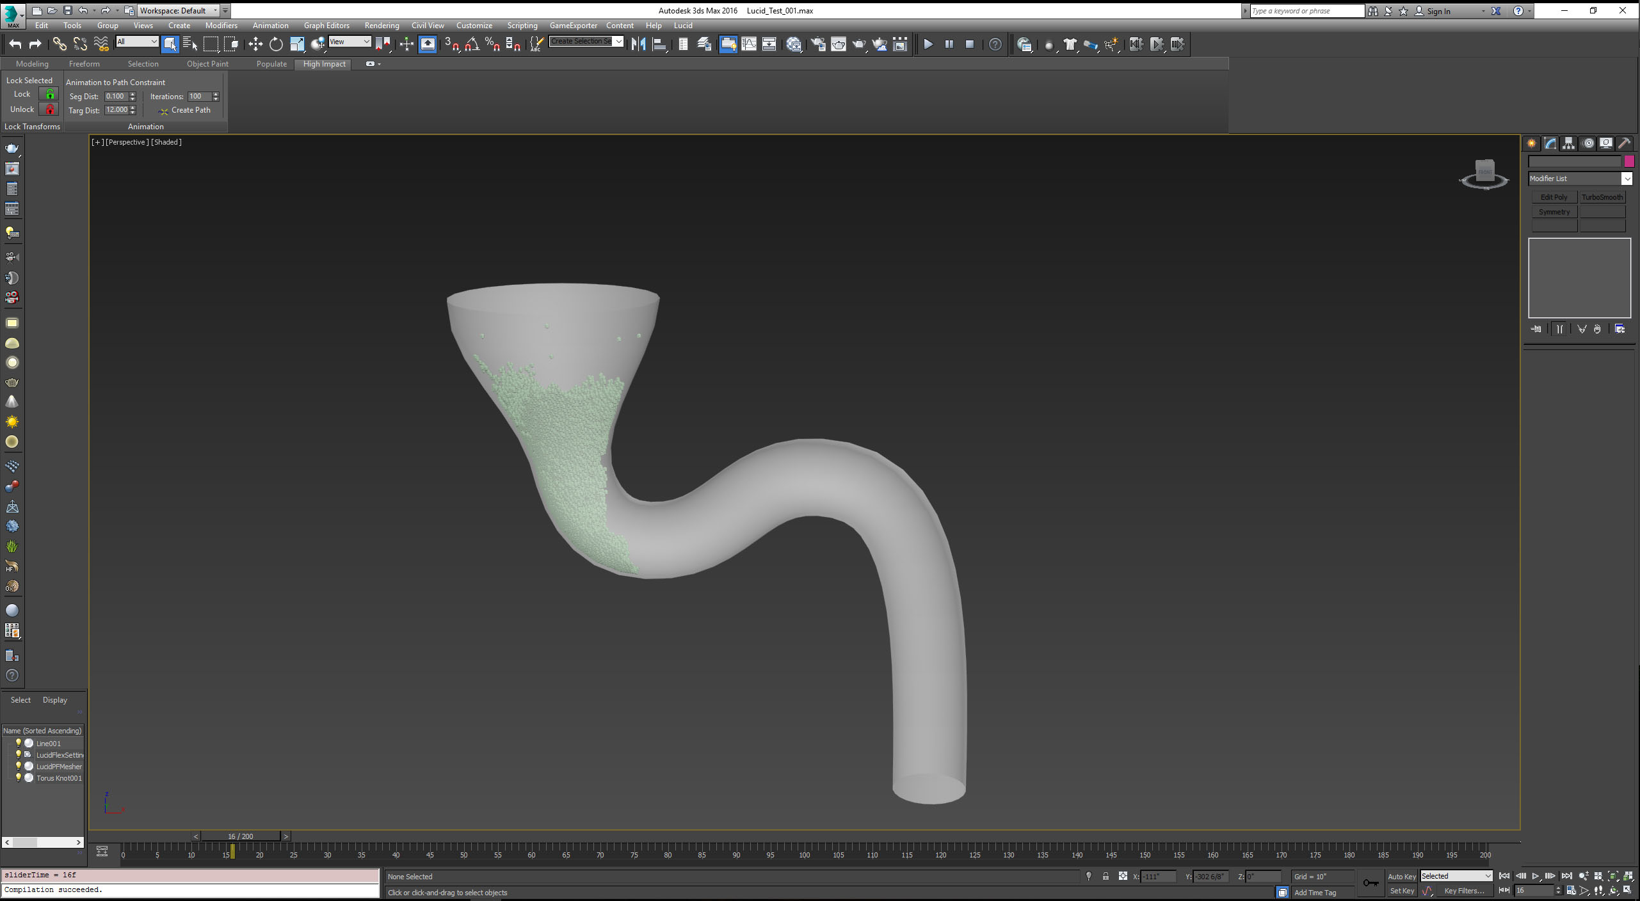Click the TurboSmooth modifier button
Viewport: 1640px width, 901px height.
point(1602,197)
